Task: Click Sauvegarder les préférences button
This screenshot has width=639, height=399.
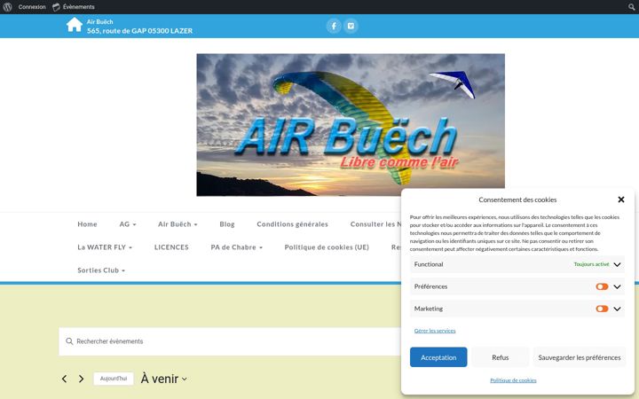Action: (579, 357)
